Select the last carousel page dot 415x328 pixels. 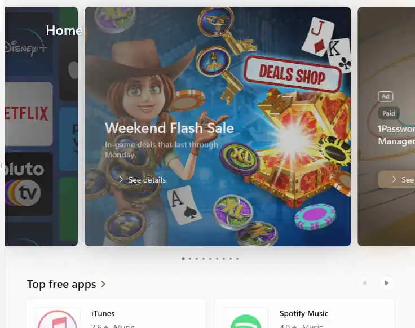pos(237,259)
